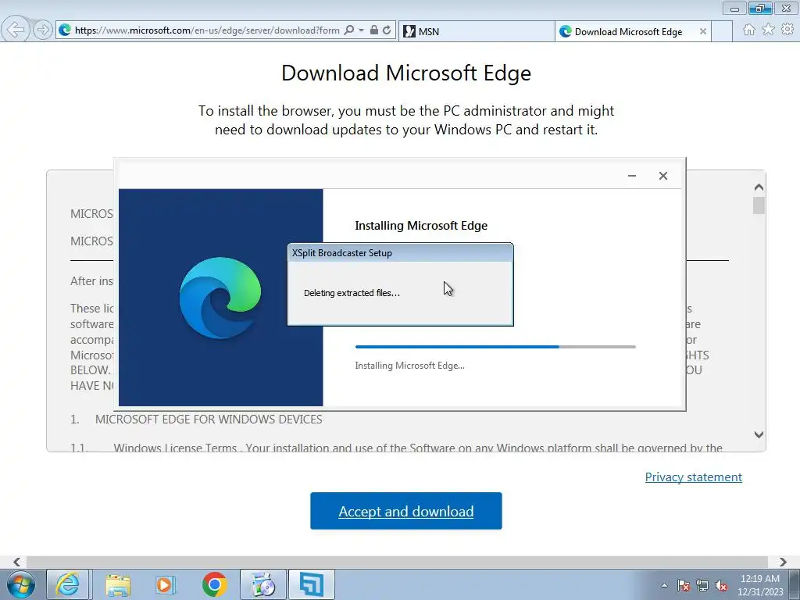Open the address bar dropdown arrow
The height and width of the screenshot is (600, 800).
point(361,30)
